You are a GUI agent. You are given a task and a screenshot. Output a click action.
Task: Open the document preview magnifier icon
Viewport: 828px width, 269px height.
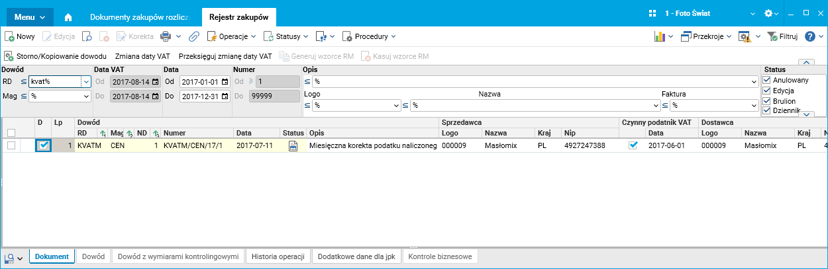coord(87,36)
